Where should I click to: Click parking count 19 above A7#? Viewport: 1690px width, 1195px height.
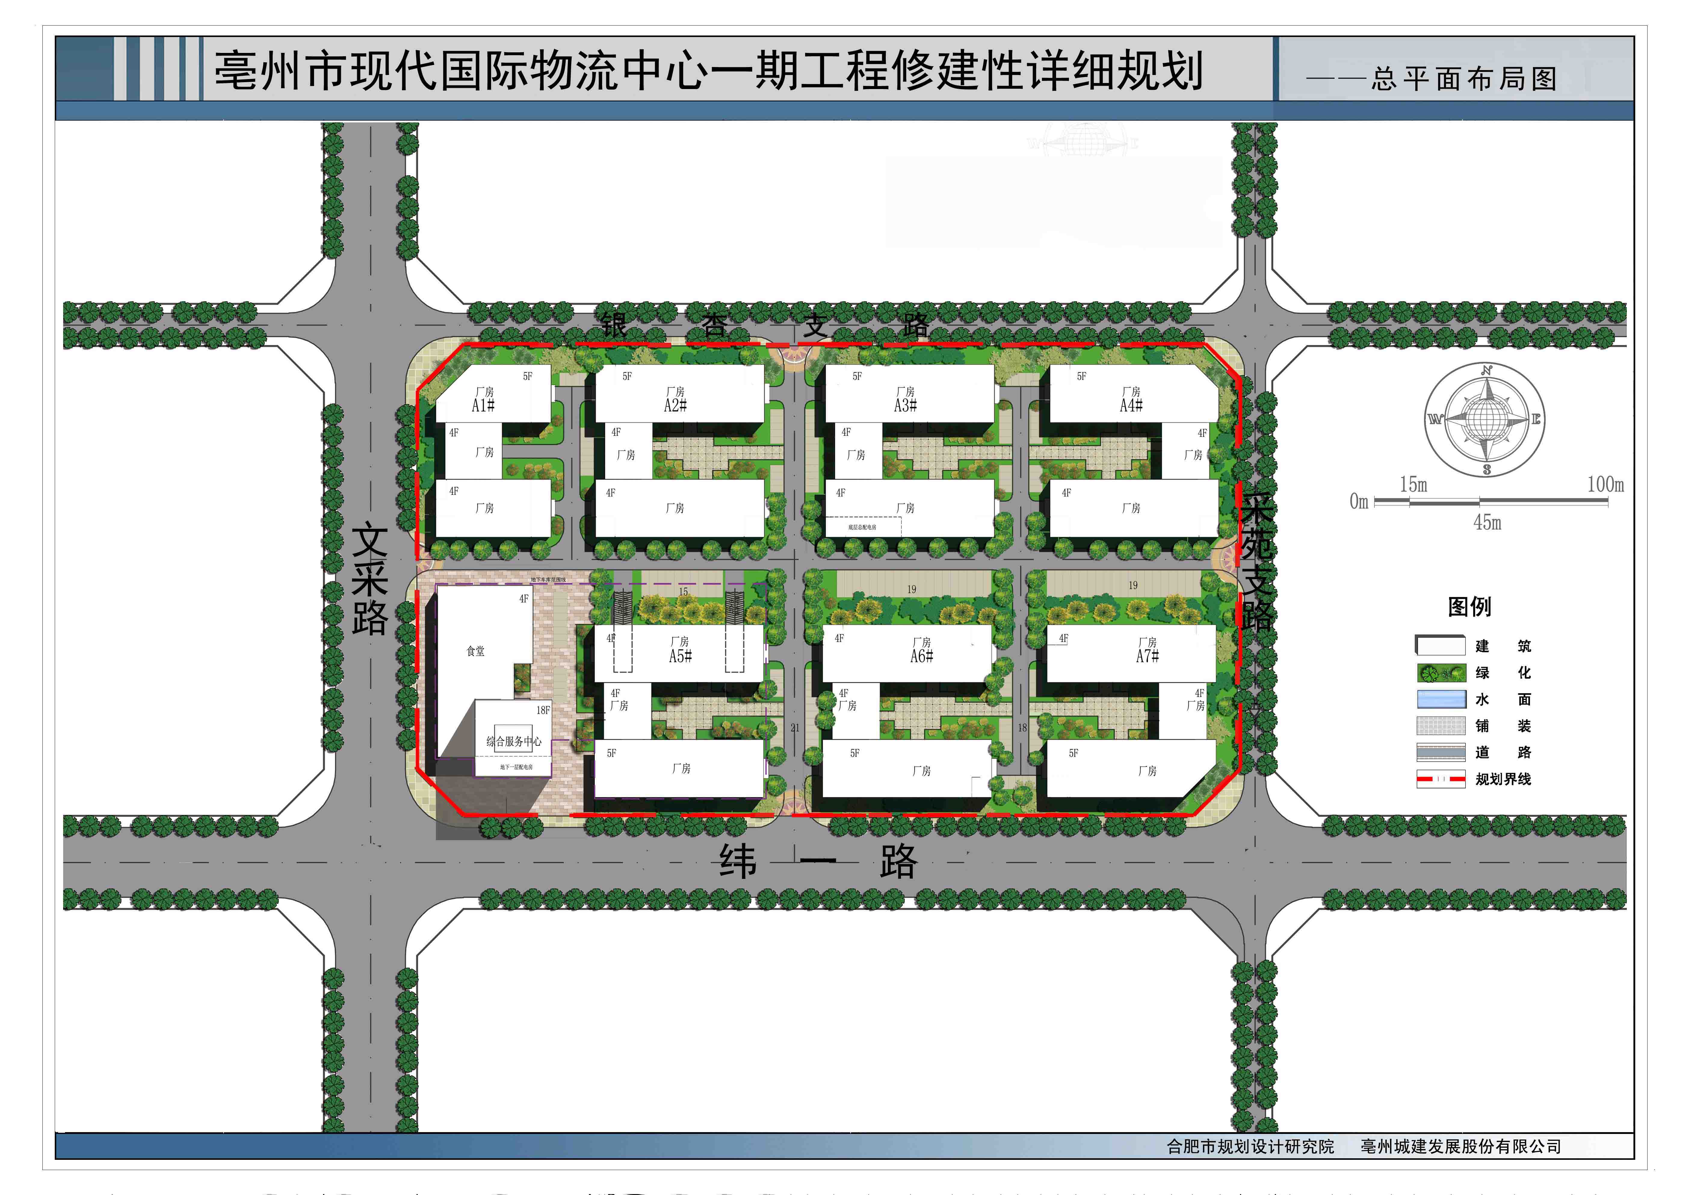(x=1133, y=586)
